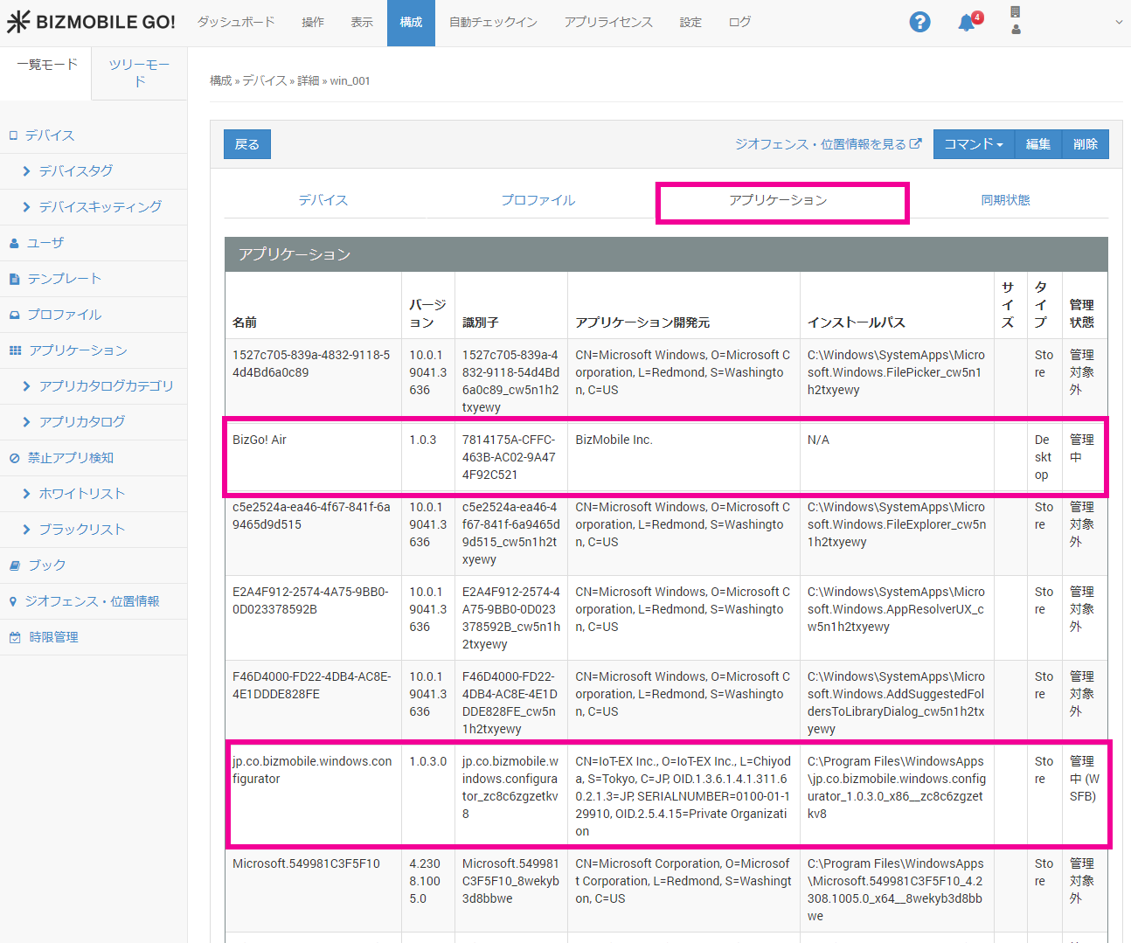Switch to the 同期状態 tab
Screen dimensions: 1131x943
click(x=1005, y=200)
